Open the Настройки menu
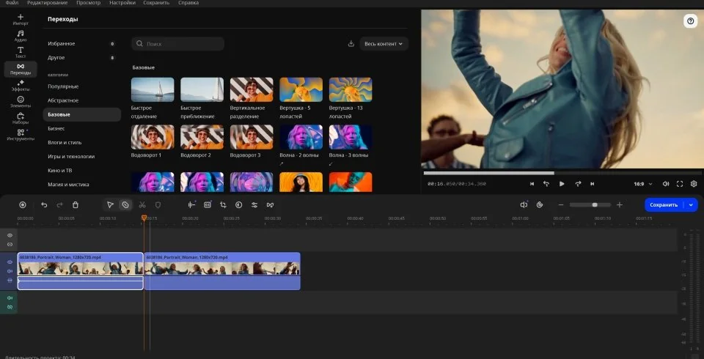704x359 pixels. pos(122,3)
